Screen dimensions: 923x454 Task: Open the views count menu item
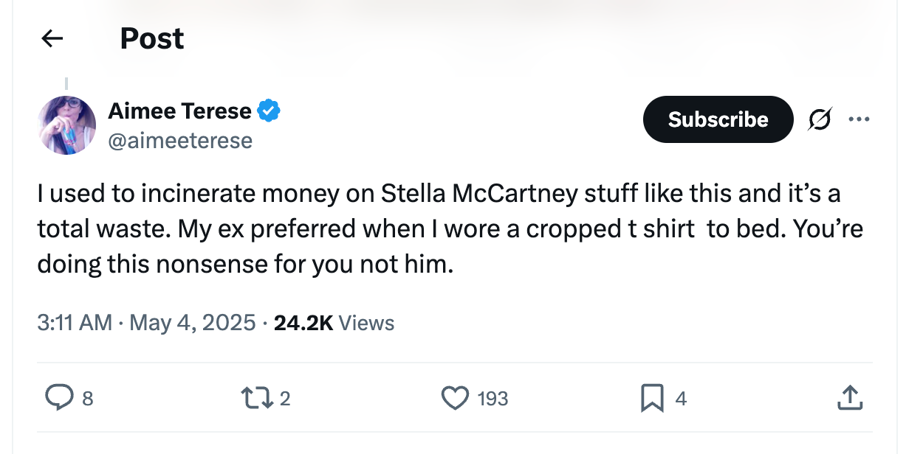(334, 322)
